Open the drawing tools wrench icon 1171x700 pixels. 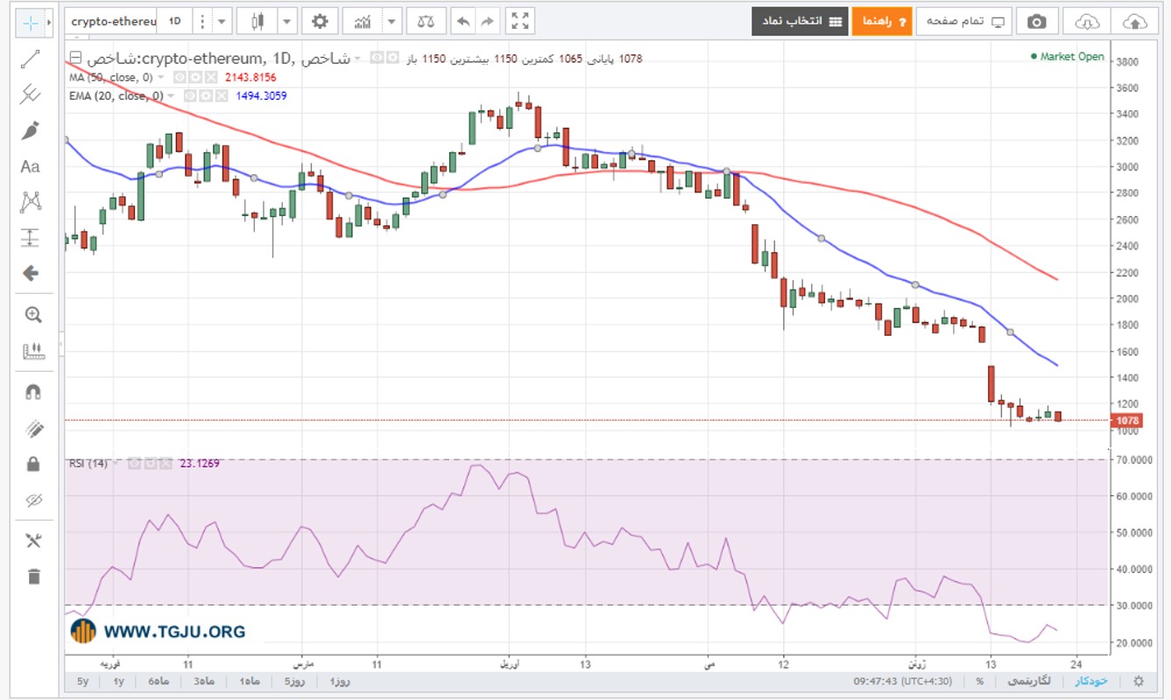pos(33,540)
